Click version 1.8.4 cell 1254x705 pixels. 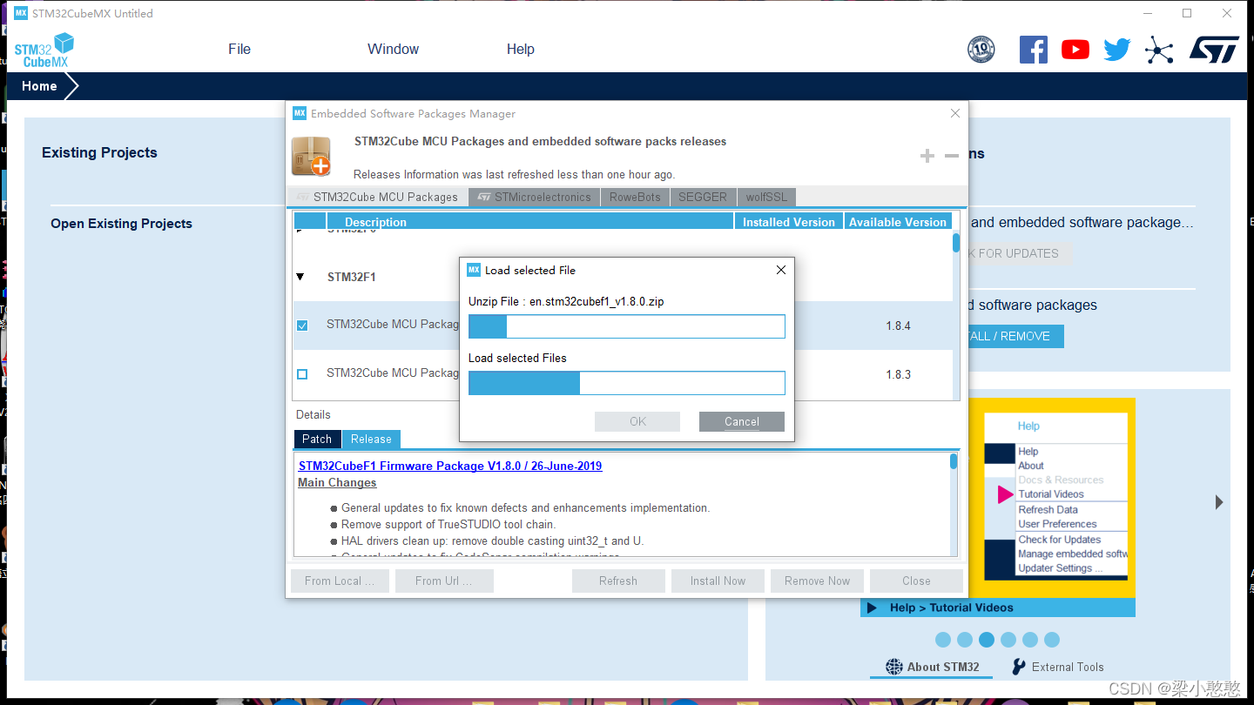click(898, 326)
